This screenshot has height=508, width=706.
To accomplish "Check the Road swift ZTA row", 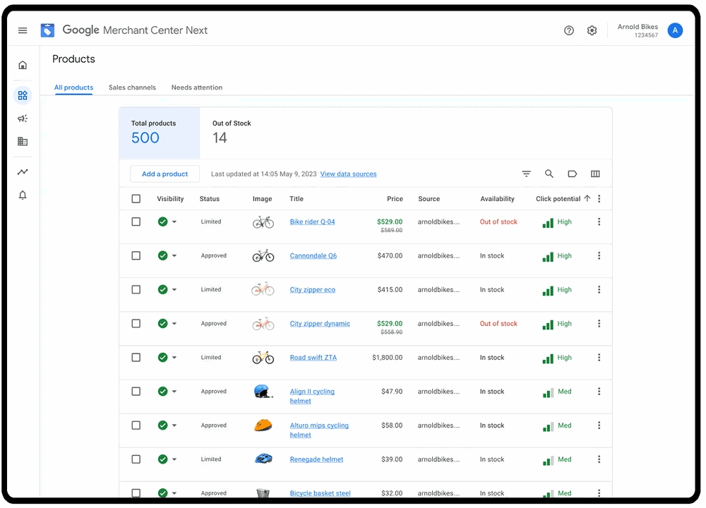I will click(x=136, y=357).
